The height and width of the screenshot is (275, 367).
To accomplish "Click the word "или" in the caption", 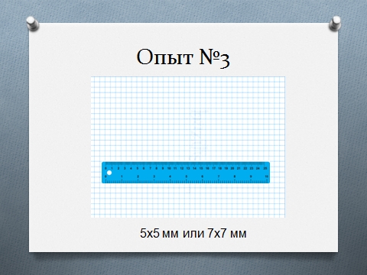I will (193, 234).
